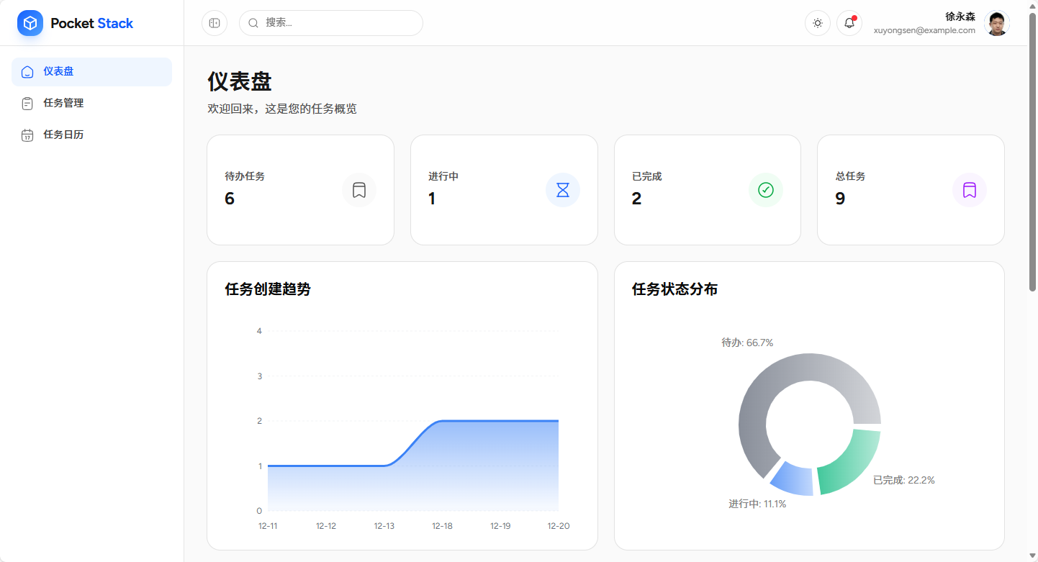Screen dimensions: 1038x562
Task: Click the green check icon on 已完成 card
Action: click(766, 190)
